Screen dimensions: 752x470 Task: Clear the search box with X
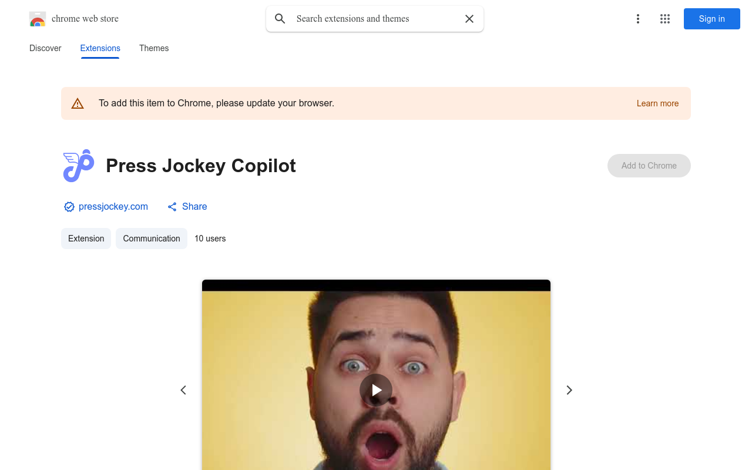(x=469, y=19)
